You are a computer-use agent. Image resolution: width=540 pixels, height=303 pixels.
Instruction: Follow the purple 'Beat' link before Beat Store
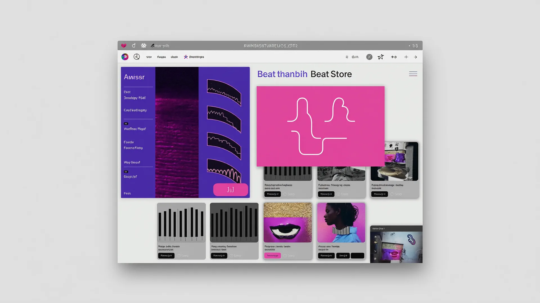click(266, 74)
